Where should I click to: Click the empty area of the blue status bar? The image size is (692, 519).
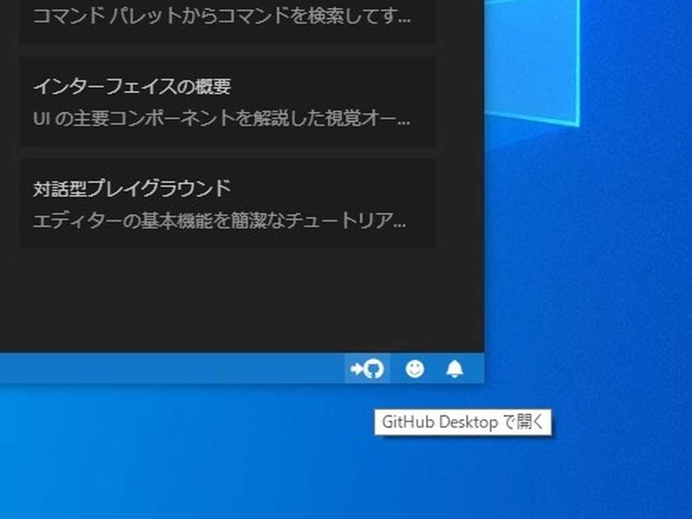[169, 368]
